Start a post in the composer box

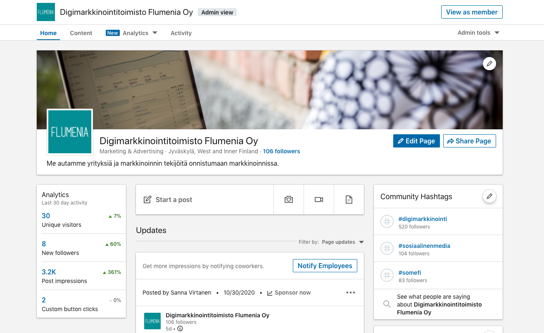pos(204,200)
